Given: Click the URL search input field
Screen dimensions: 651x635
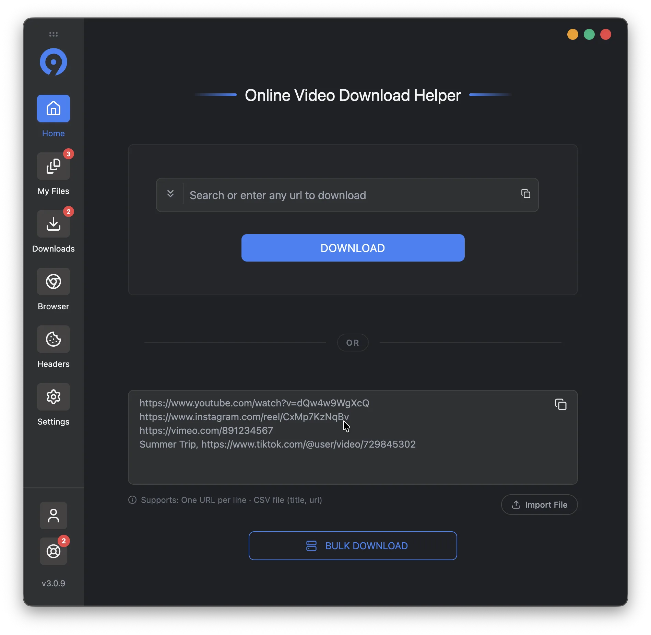Looking at the screenshot, I should (x=343, y=195).
